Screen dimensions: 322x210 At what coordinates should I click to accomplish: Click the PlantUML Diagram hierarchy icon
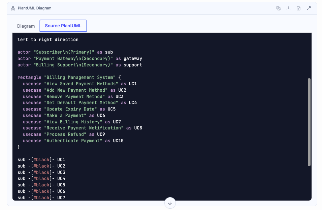click(x=13, y=8)
